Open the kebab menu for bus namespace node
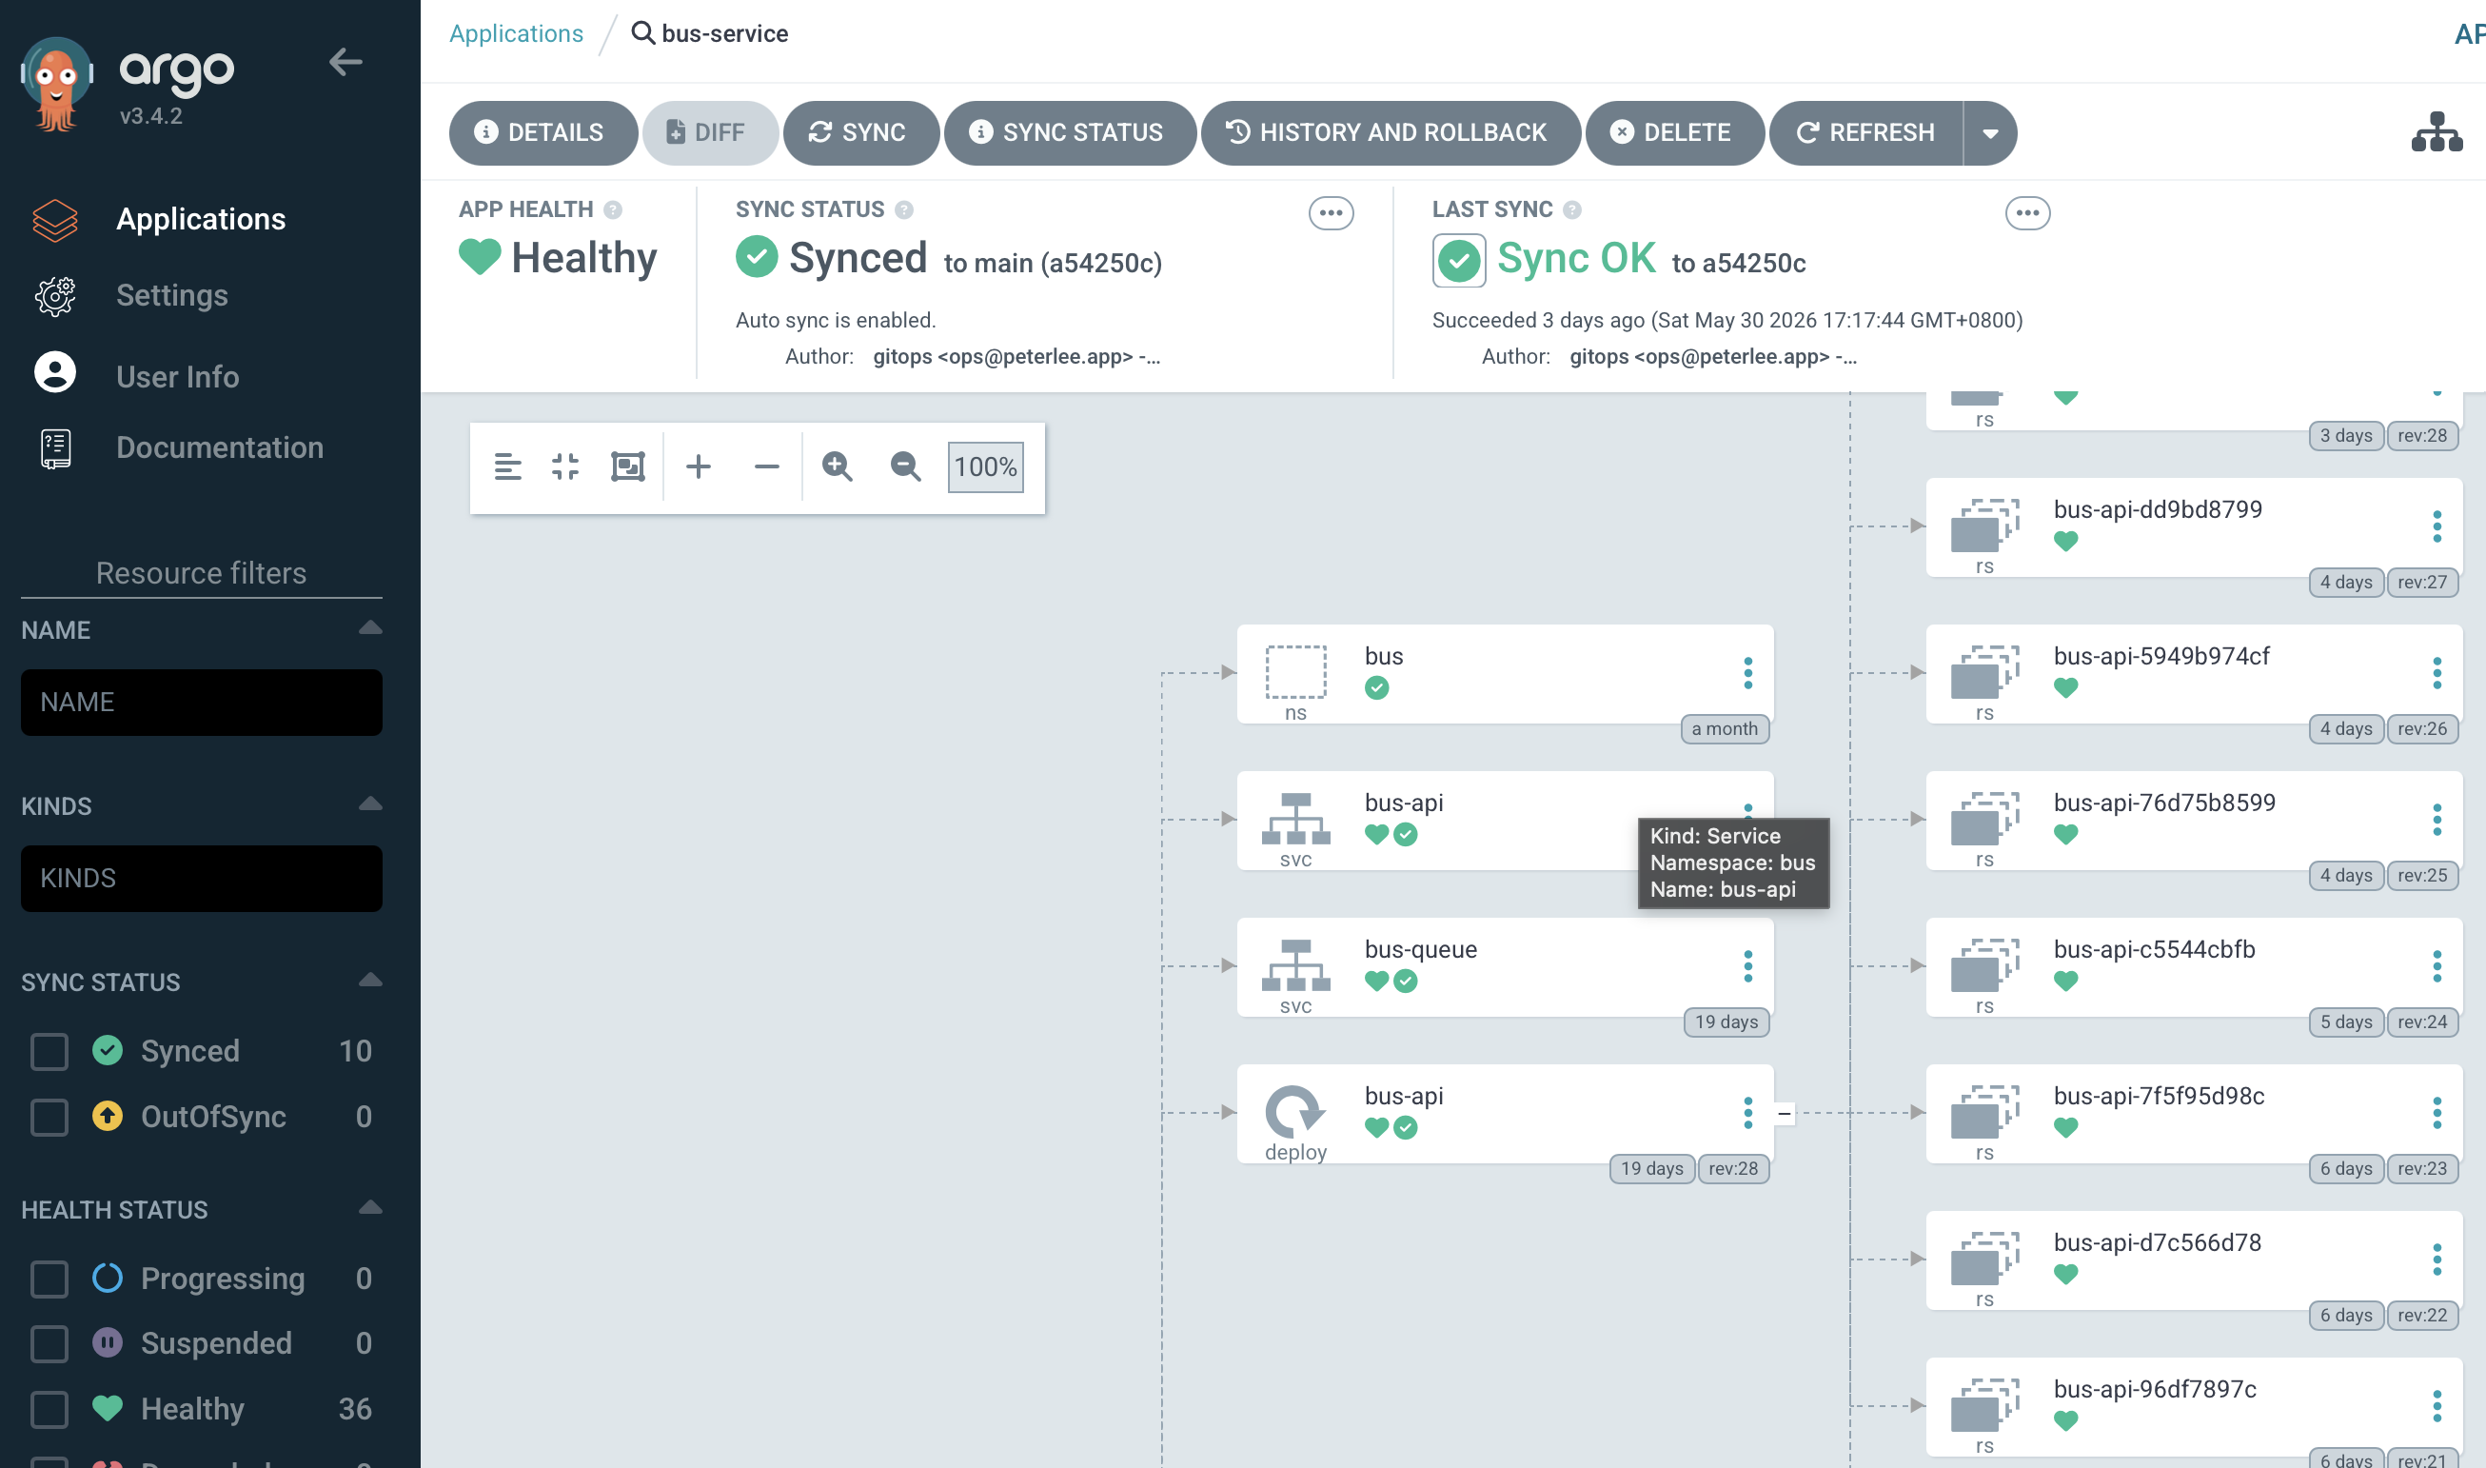The width and height of the screenshot is (2486, 1468). point(1747,674)
